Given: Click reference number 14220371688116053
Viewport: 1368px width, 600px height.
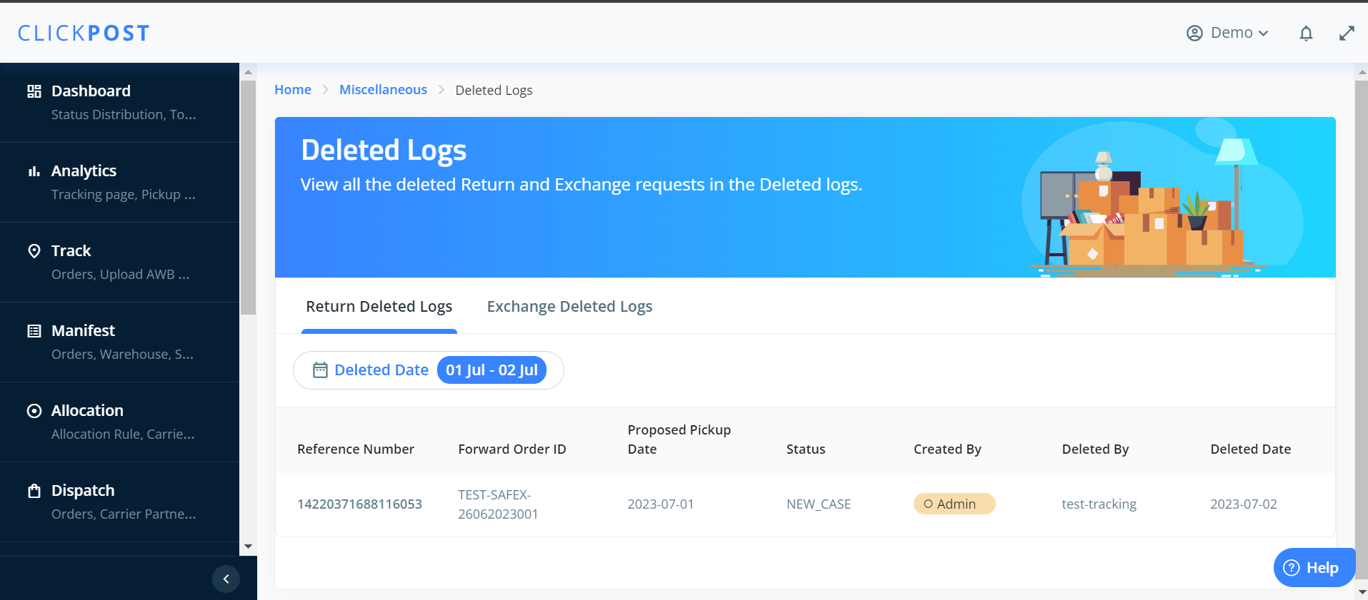Looking at the screenshot, I should pyautogui.click(x=359, y=504).
